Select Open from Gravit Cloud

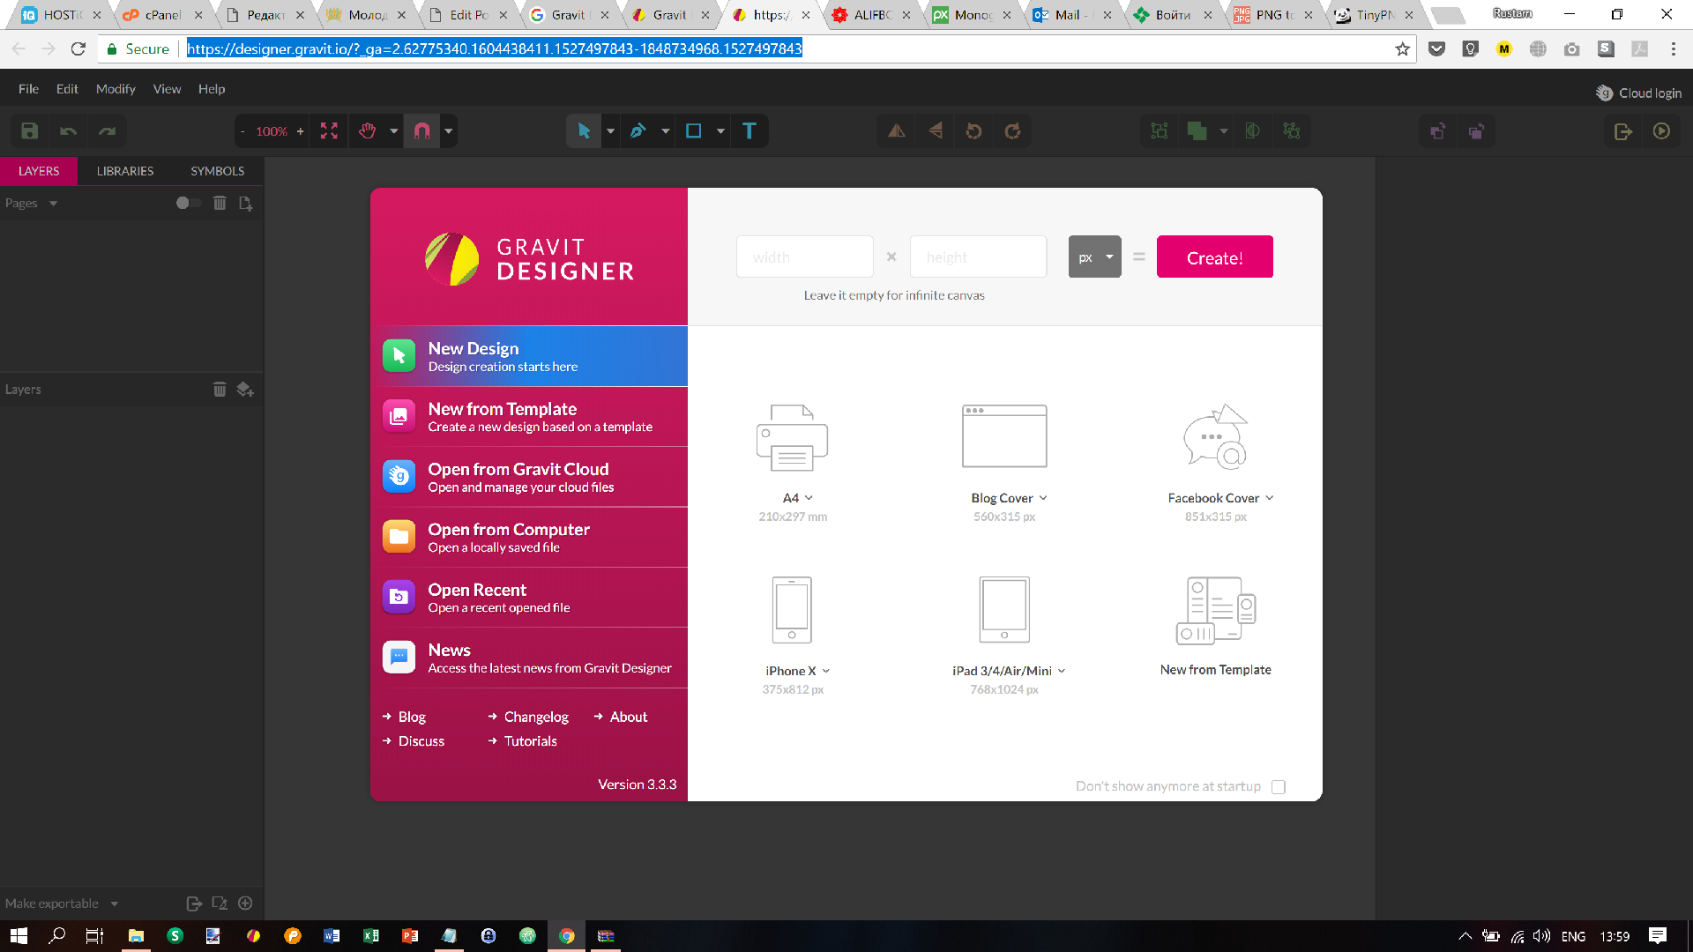[529, 477]
